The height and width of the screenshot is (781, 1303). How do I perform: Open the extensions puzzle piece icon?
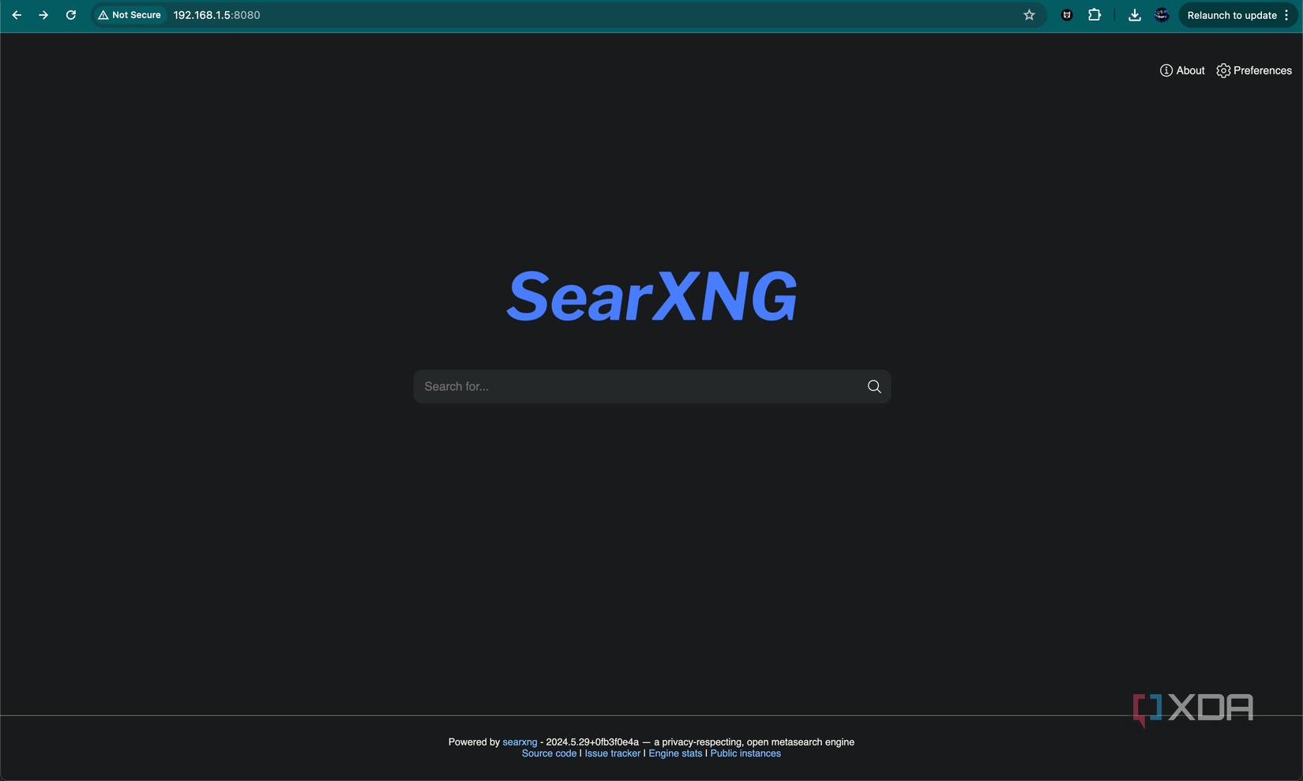[x=1094, y=14]
